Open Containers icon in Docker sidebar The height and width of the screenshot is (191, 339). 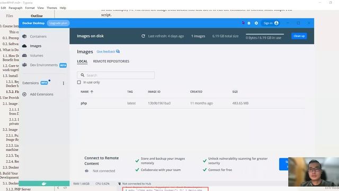[24, 37]
